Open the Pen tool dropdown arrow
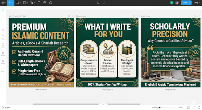This screenshot has width=202, height=110. coord(34,3)
